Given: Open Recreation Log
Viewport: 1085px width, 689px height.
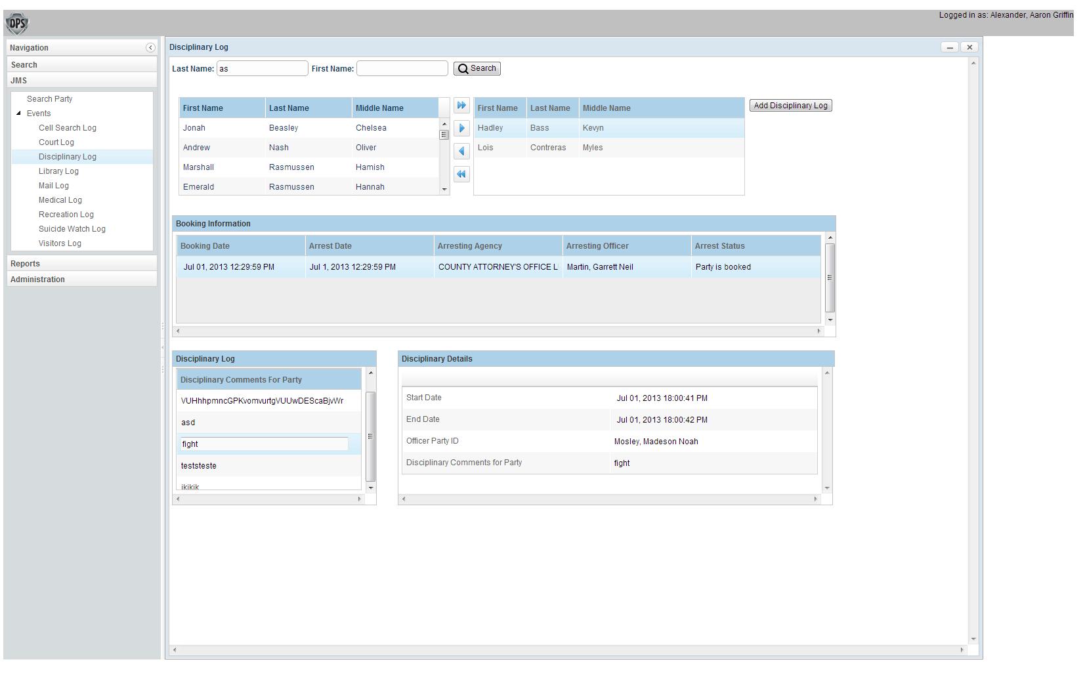Looking at the screenshot, I should 66,214.
